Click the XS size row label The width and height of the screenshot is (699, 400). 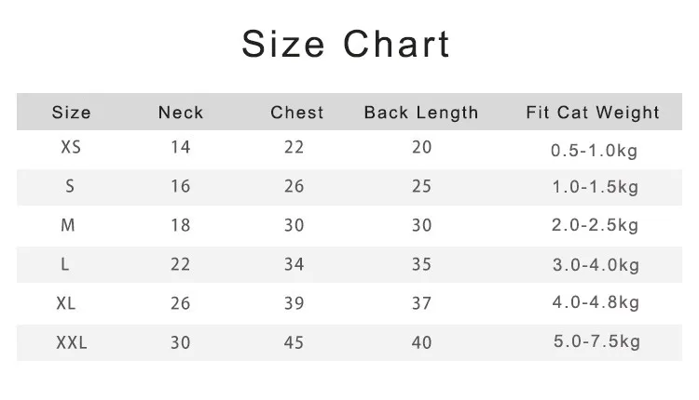[71, 147]
